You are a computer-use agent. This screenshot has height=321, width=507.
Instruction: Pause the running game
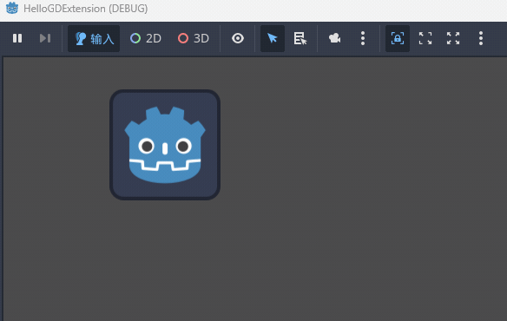pos(17,38)
